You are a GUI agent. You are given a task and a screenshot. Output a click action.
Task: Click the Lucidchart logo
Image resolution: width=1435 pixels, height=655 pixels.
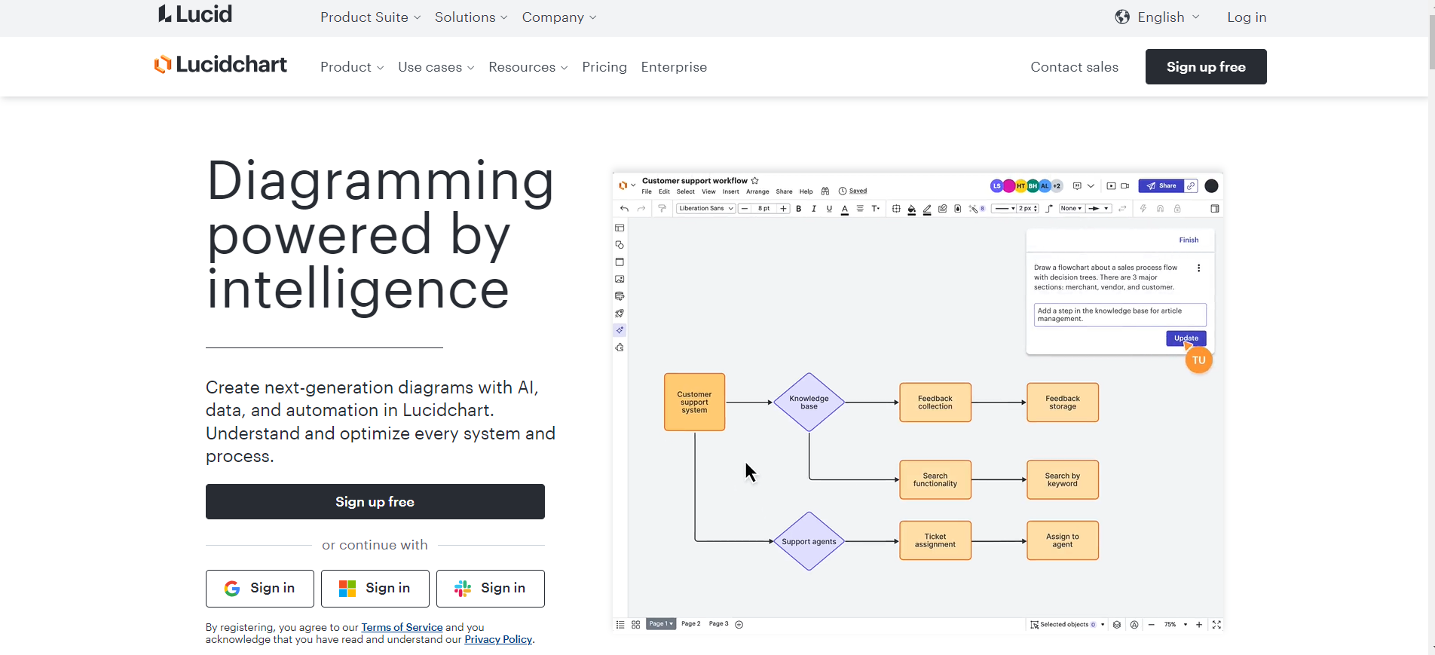tap(220, 65)
